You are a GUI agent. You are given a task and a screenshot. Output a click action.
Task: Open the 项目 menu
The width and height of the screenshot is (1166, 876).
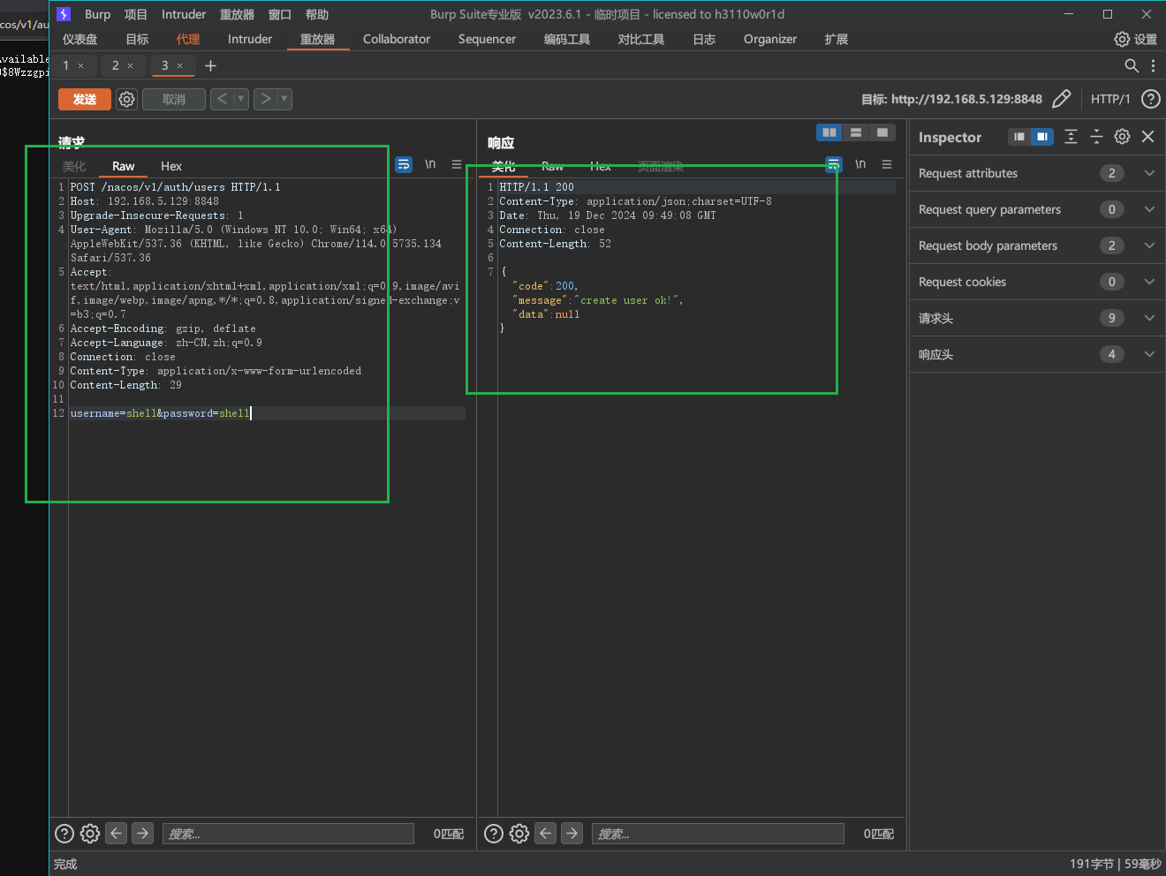[136, 14]
